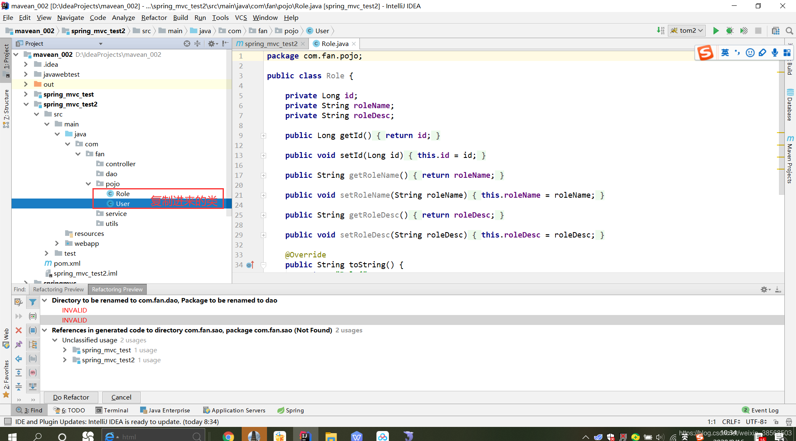Screen dimensions: 796x441
Task: Toggle Autoscroll to source in Find panel
Action: (33, 387)
